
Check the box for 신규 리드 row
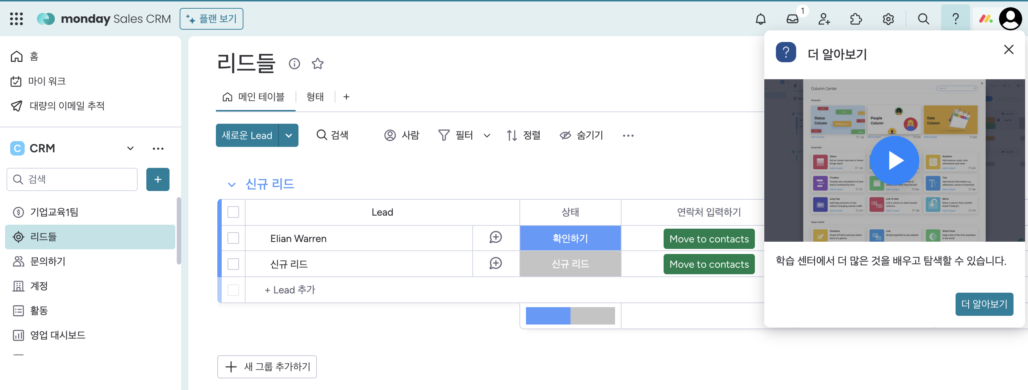(233, 264)
